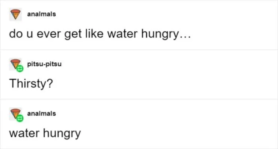This screenshot has height=149, width=278.
Task: Click the word 'do' starting the first post
Action: 16,34
